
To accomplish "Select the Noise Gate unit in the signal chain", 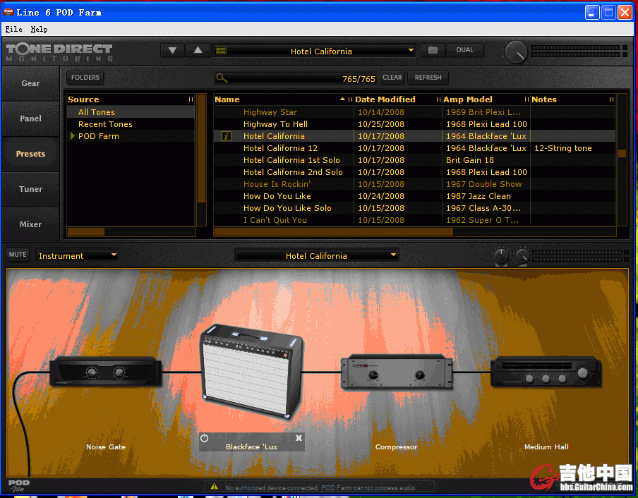I will tap(105, 371).
